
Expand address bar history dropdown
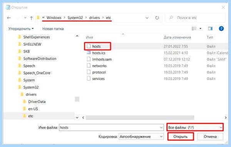tap(147, 18)
